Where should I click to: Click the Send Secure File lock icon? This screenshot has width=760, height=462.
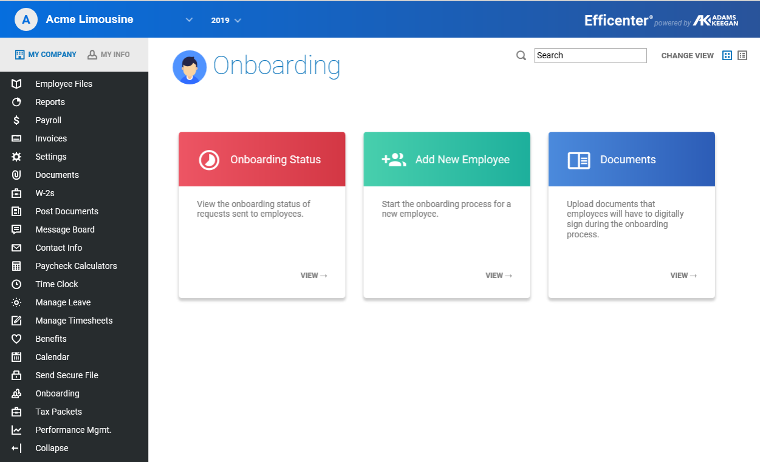[x=16, y=375]
